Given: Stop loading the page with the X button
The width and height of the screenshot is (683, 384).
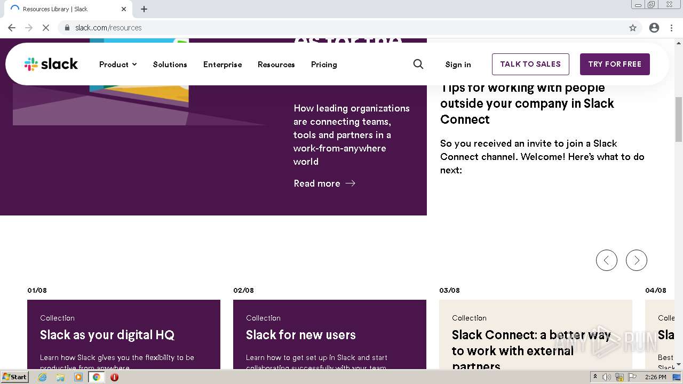Looking at the screenshot, I should coord(46,28).
